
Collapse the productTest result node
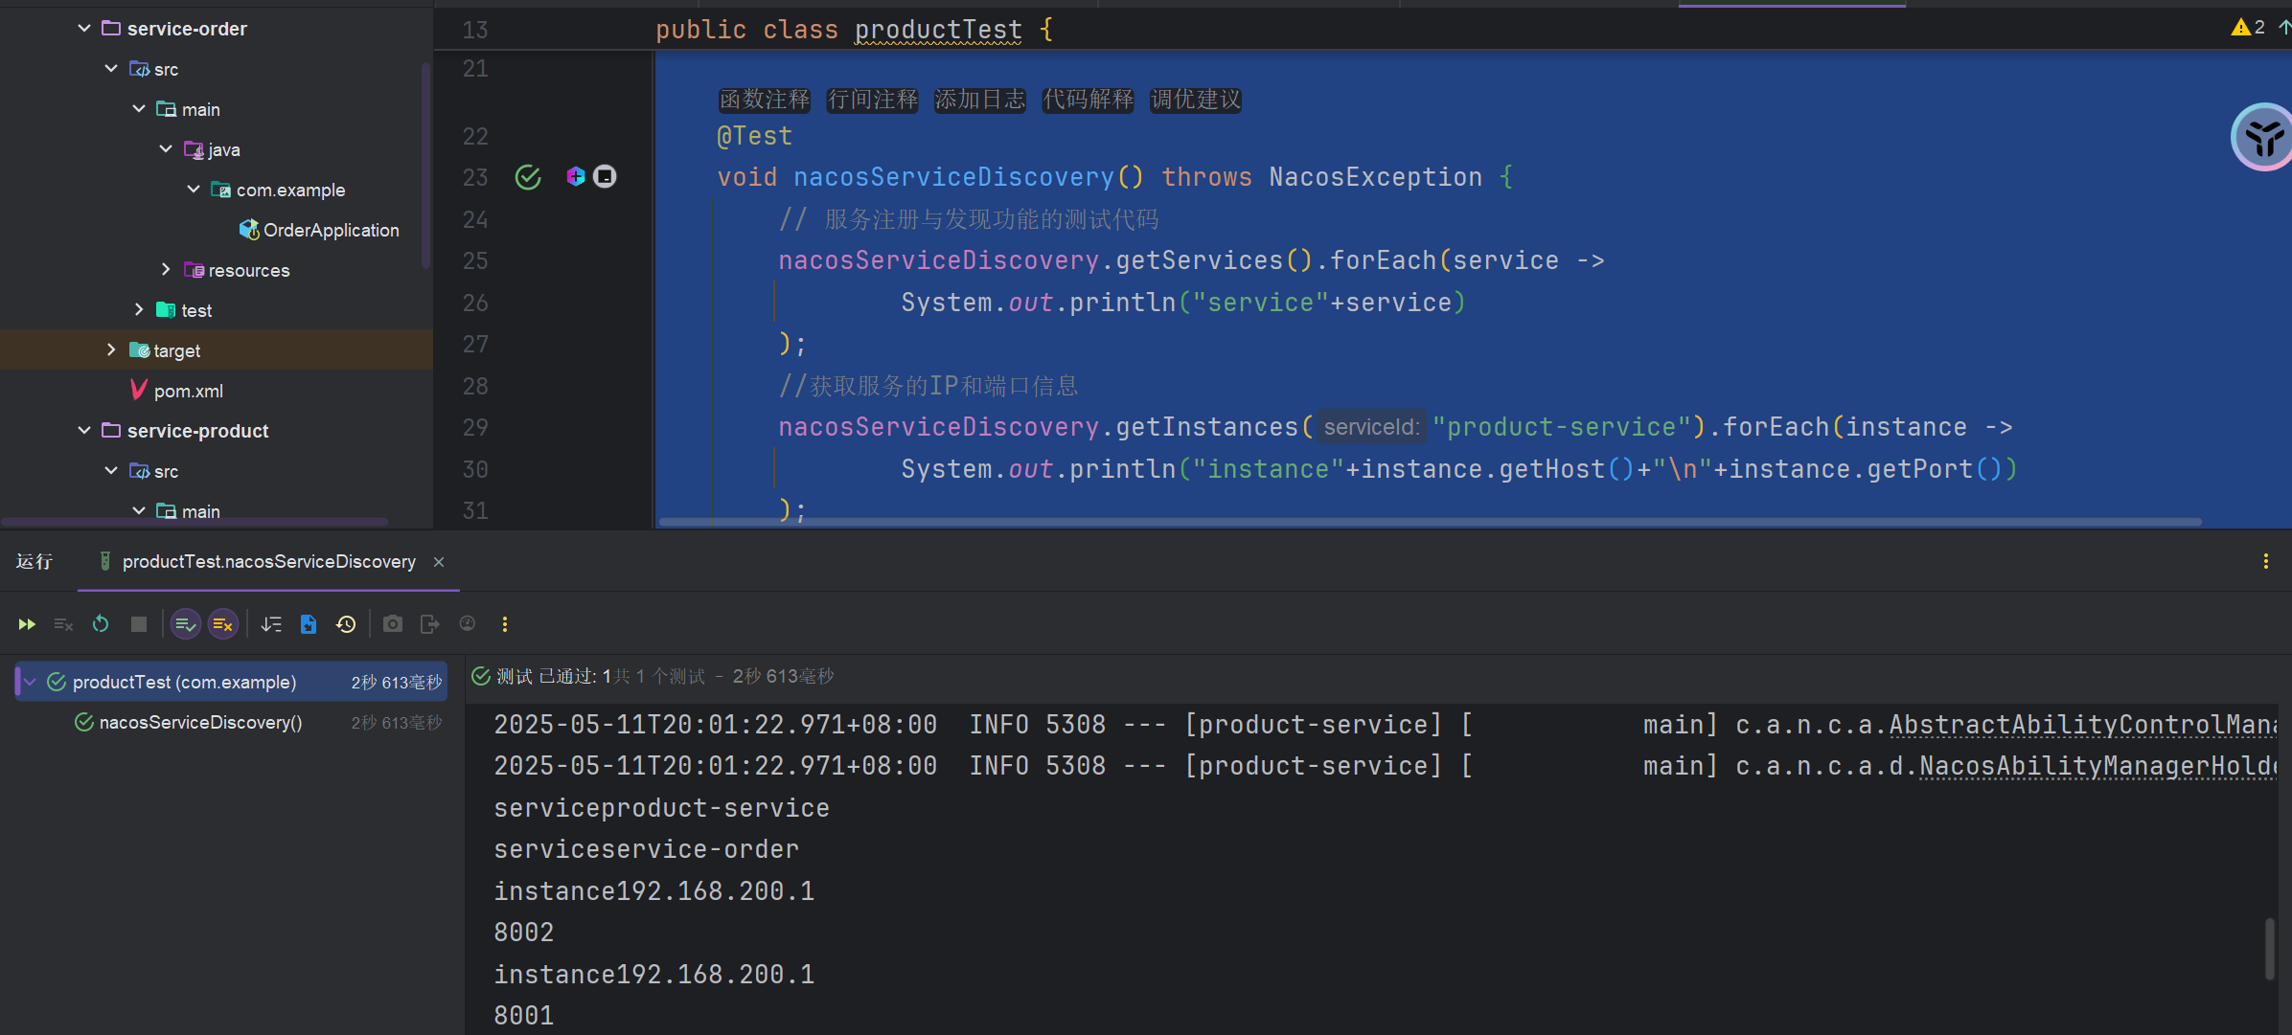click(31, 682)
